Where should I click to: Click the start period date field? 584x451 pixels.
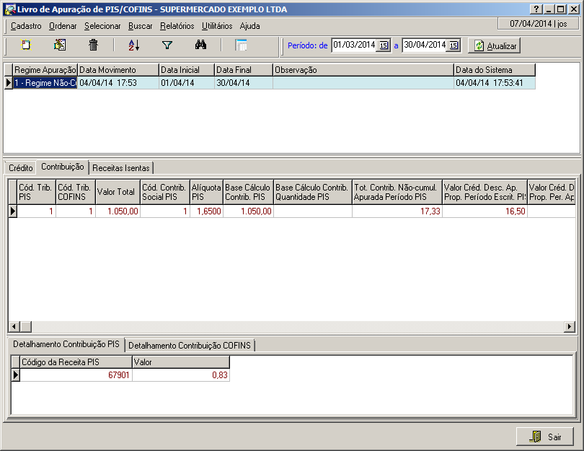pyautogui.click(x=354, y=45)
